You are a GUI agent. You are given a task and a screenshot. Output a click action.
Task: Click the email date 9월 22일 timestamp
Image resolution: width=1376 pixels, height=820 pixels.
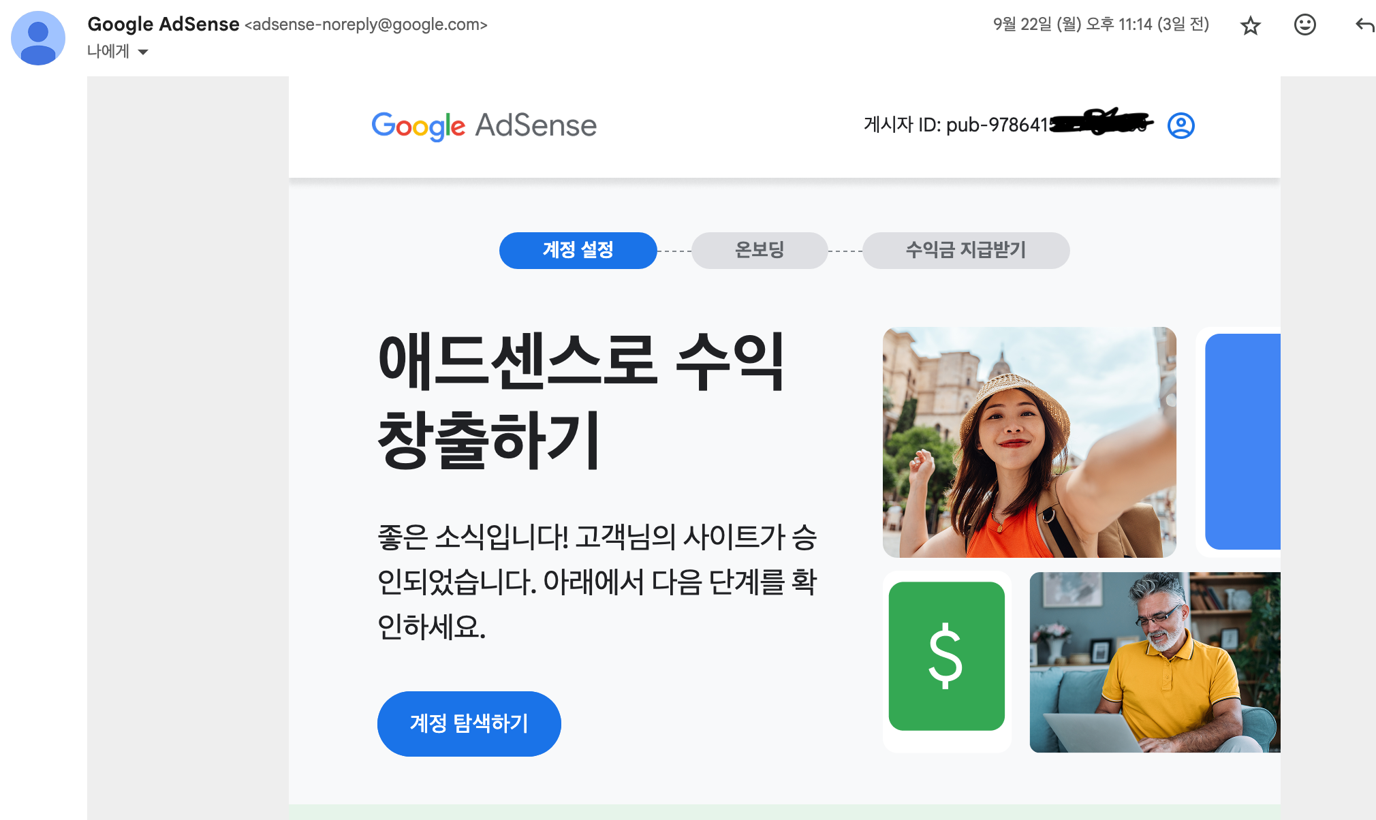[x=1100, y=25]
